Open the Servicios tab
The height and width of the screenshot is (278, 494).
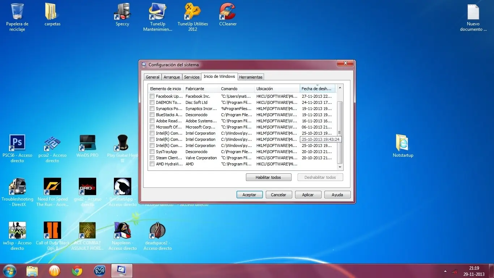(192, 77)
